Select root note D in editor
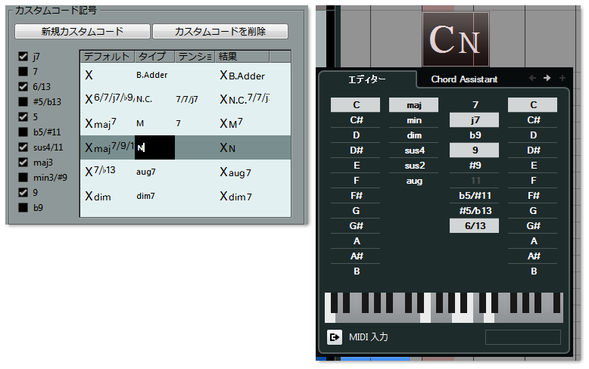 coord(356,135)
